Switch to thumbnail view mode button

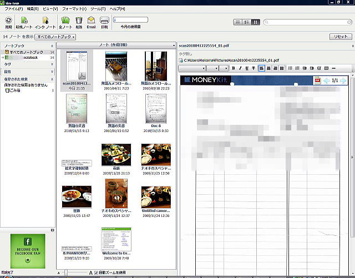point(255,22)
